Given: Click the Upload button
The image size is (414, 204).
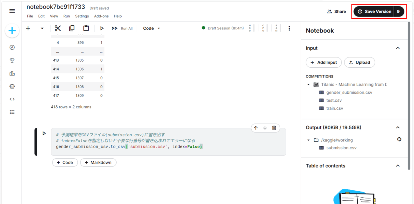Looking at the screenshot, I should [x=360, y=62].
